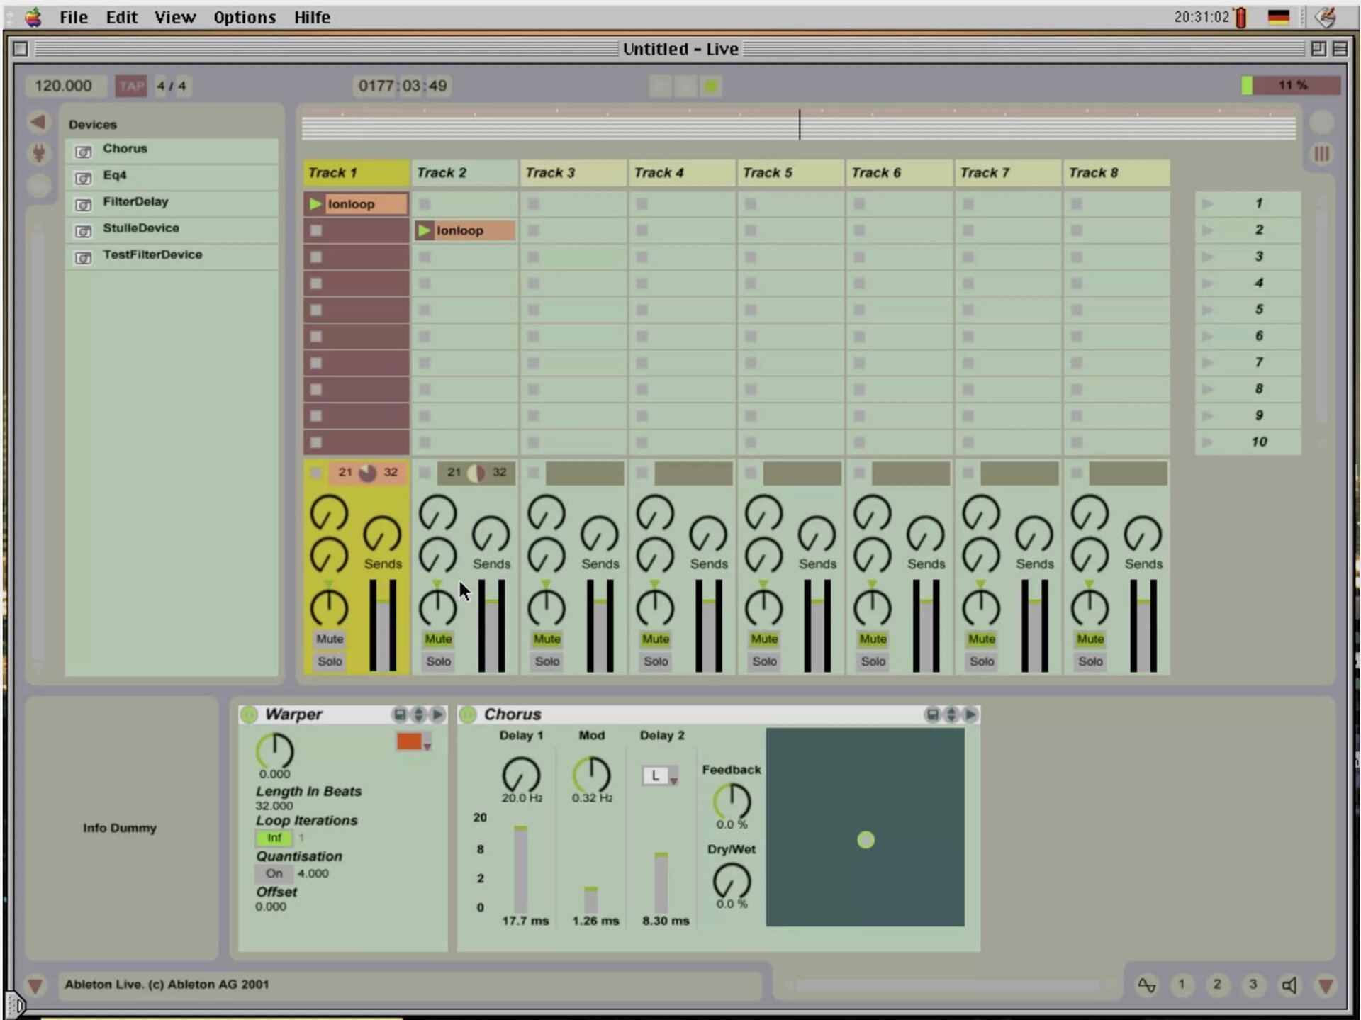Click the speaker icon in the bottom-right status bar
Screen dimensions: 1361x1020
click(1289, 985)
